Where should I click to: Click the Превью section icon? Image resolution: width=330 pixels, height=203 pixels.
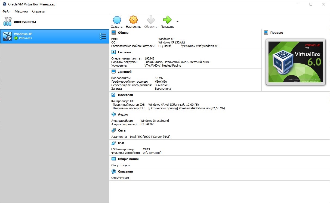click(266, 33)
